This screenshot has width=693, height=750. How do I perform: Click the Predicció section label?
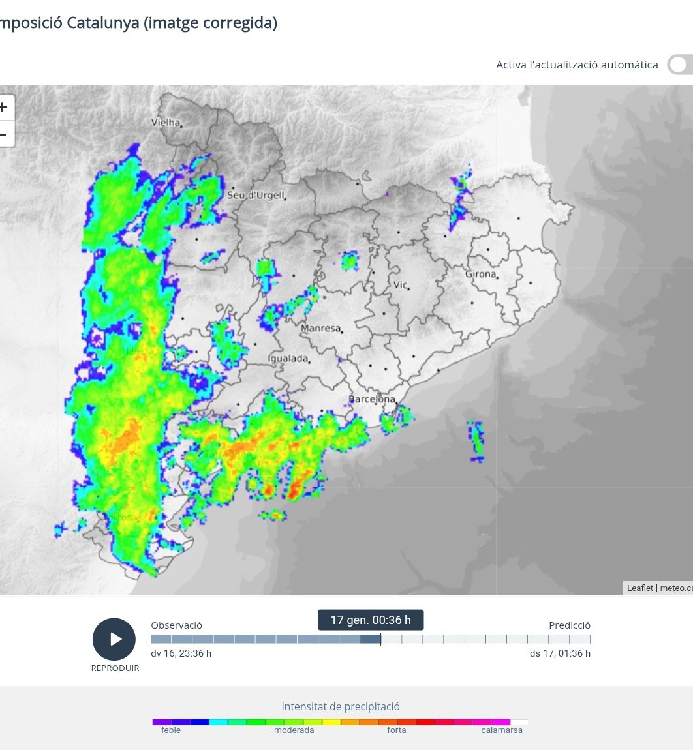coord(570,625)
